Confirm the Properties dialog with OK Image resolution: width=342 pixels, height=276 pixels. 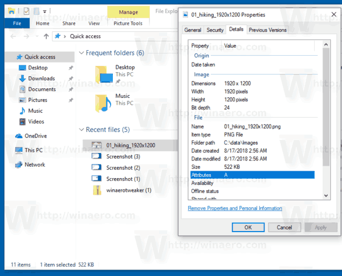[x=248, y=228]
